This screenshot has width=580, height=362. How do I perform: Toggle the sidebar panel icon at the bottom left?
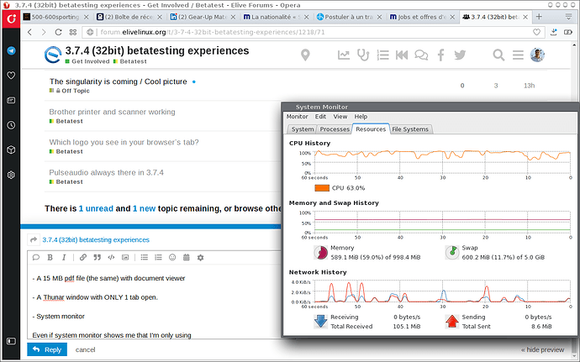click(11, 341)
